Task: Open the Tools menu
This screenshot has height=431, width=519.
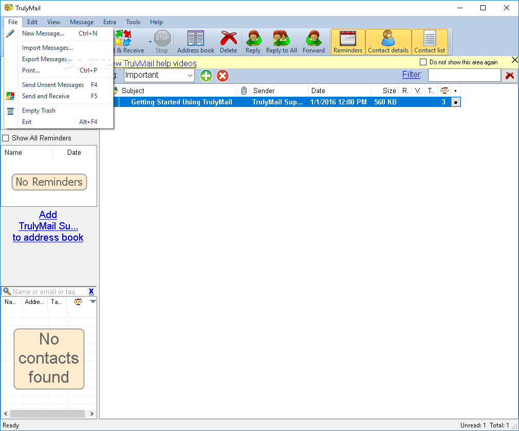Action: click(133, 22)
